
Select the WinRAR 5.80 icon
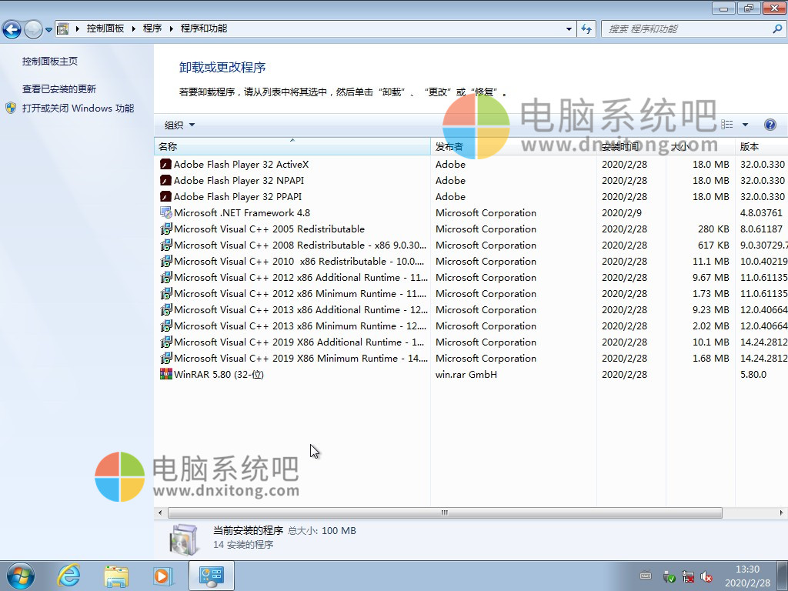pyautogui.click(x=166, y=375)
